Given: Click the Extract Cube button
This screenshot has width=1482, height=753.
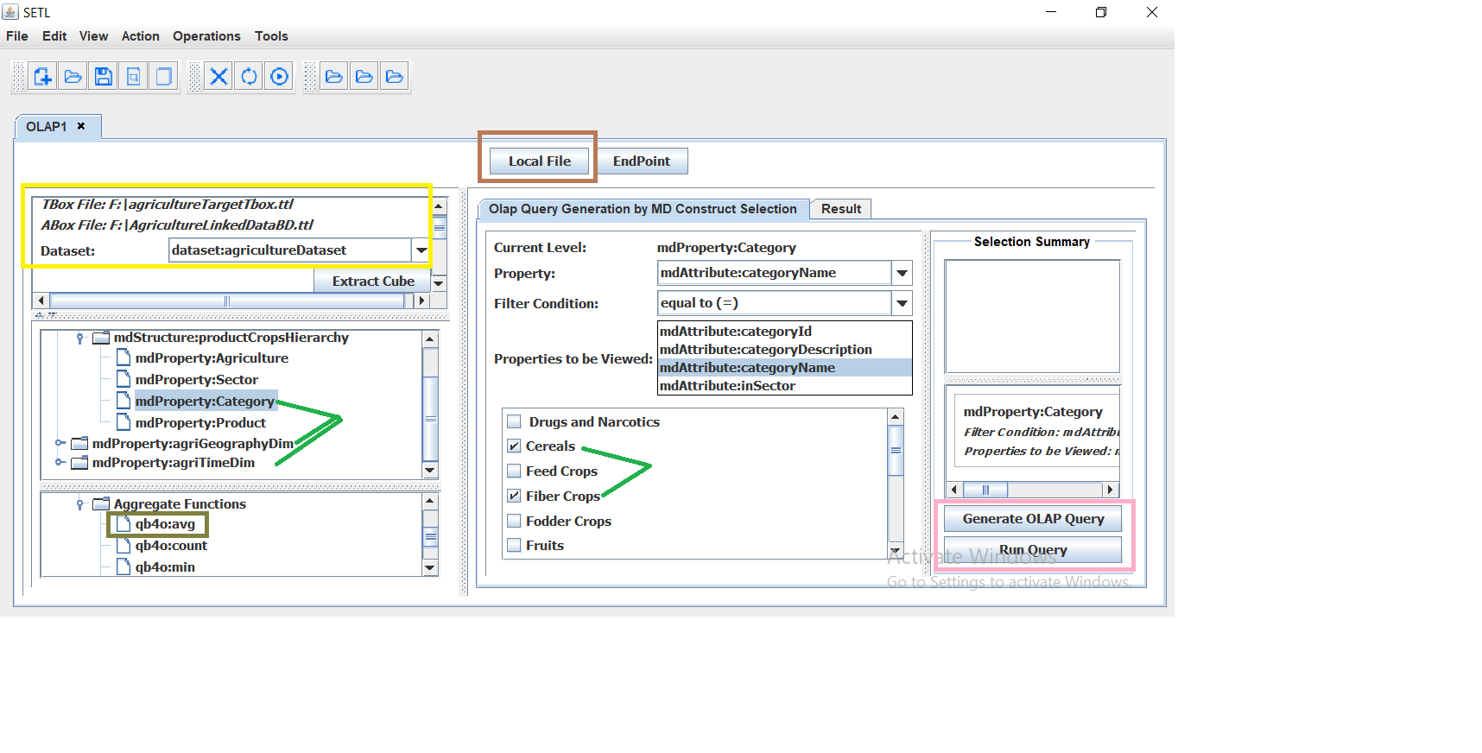Looking at the screenshot, I should (x=373, y=282).
